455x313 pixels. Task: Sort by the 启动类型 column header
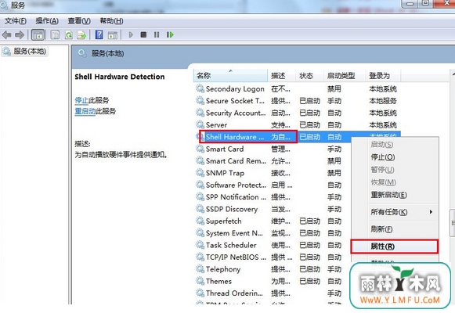click(344, 76)
